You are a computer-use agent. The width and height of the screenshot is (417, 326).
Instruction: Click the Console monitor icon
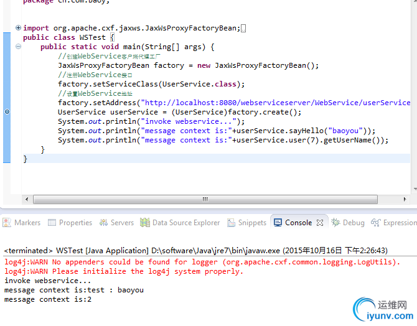point(278,223)
